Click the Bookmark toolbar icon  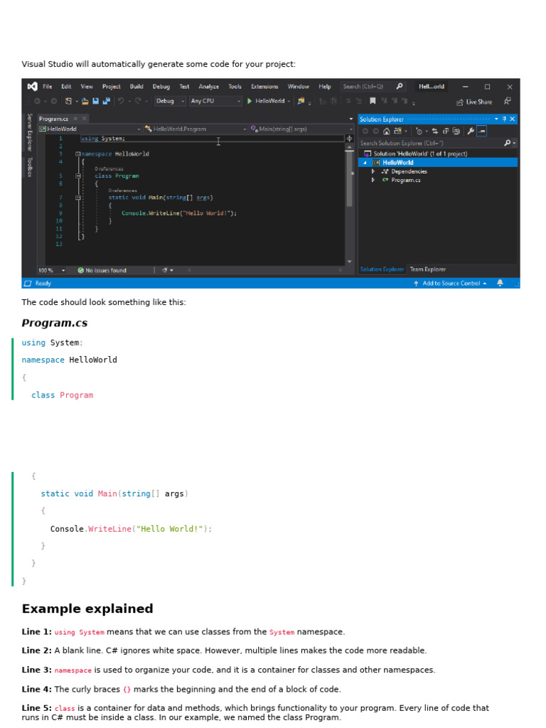373,101
